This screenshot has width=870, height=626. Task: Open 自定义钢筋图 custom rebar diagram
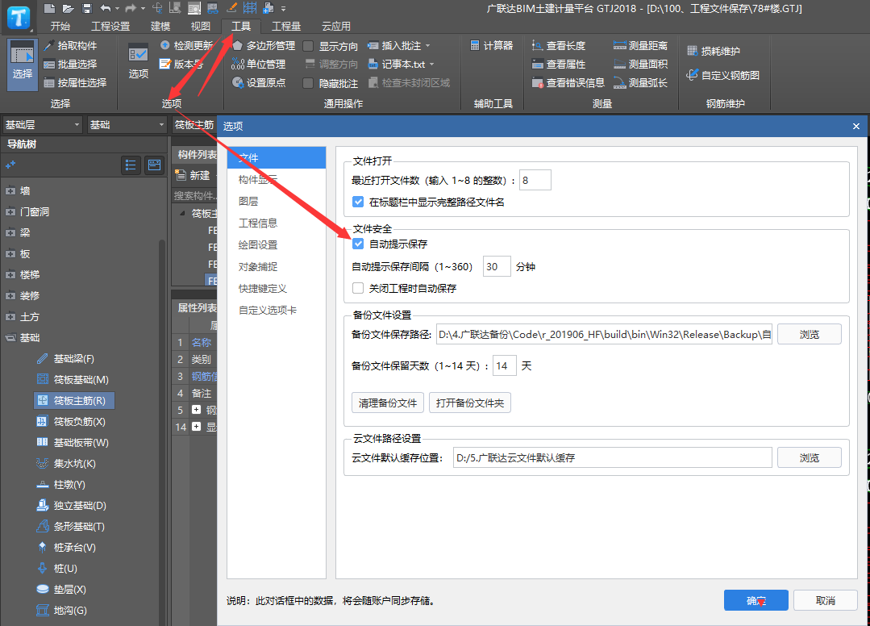723,75
